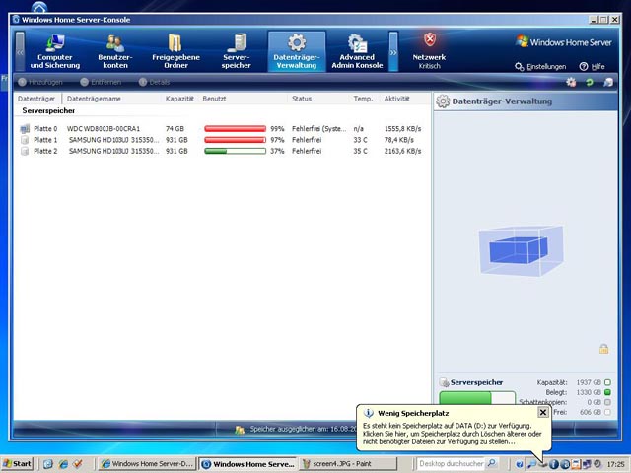Image resolution: width=631 pixels, height=473 pixels.
Task: Click the blue info tray icon
Action: [554, 464]
